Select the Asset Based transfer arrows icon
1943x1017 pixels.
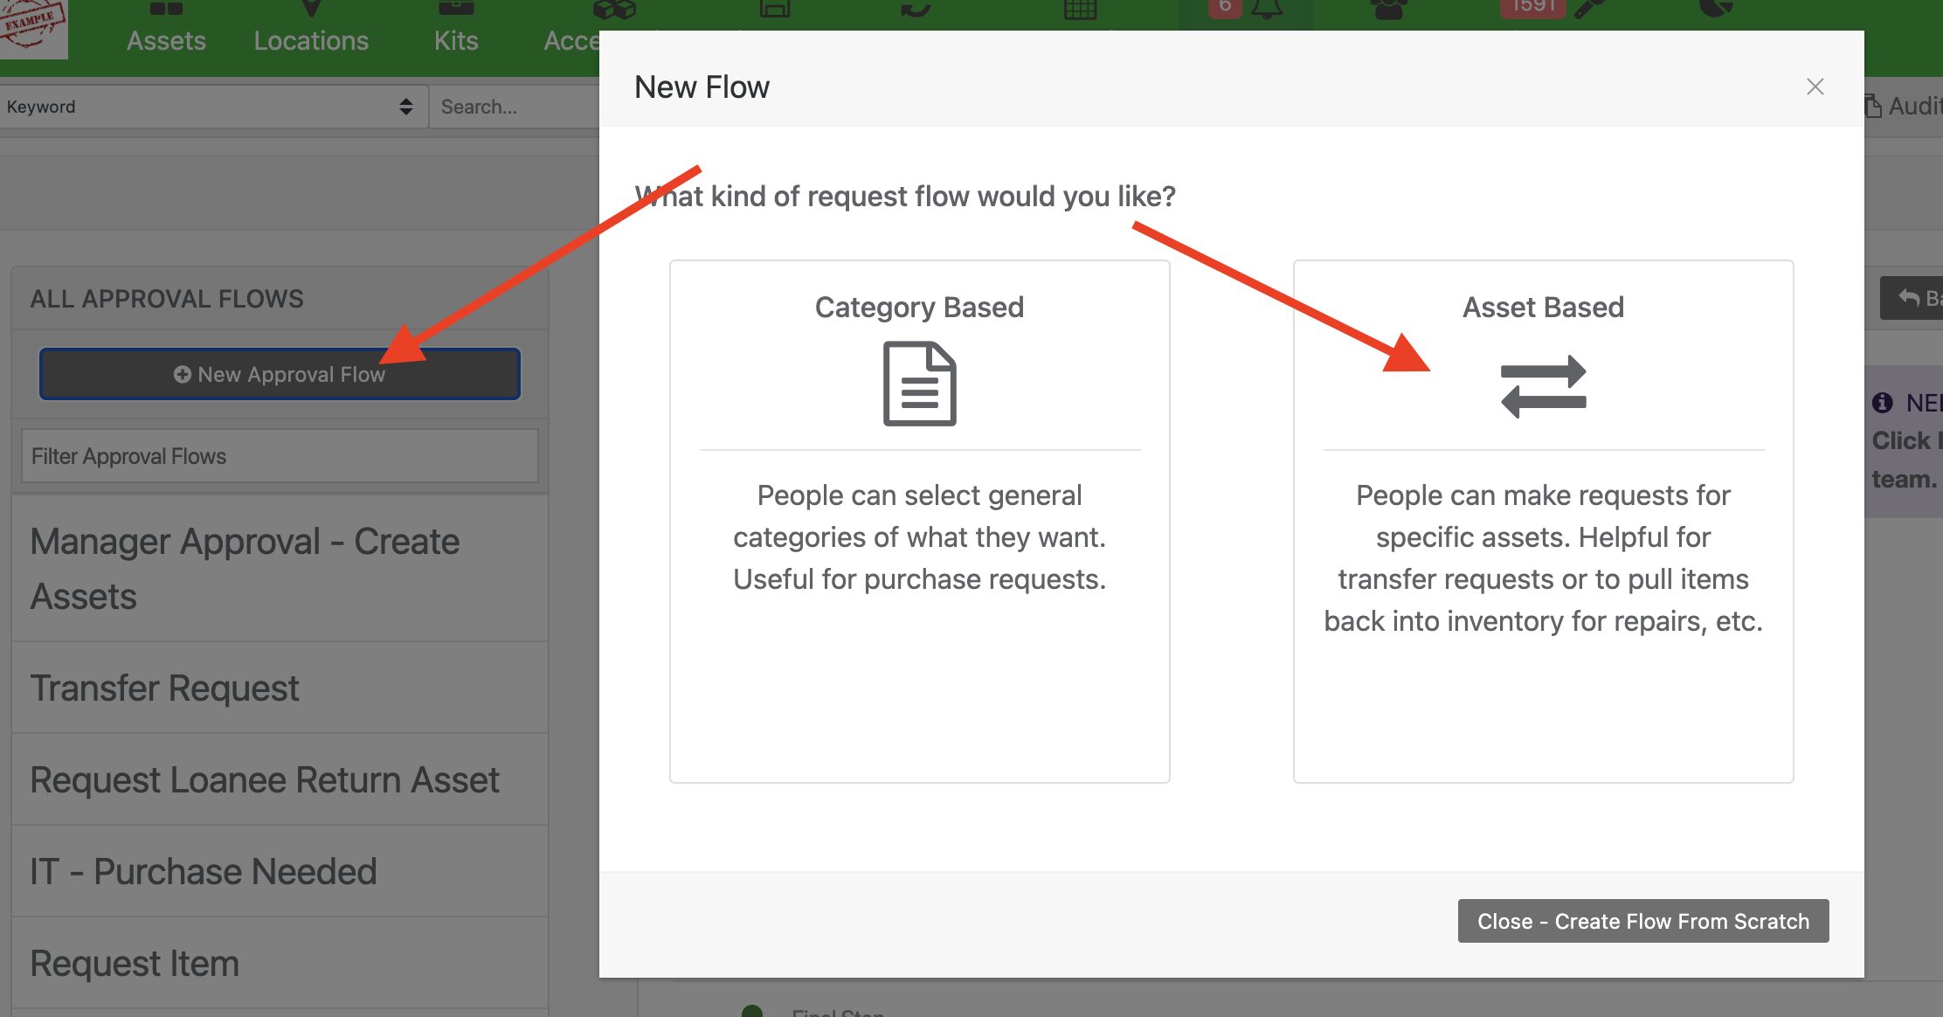point(1543,386)
